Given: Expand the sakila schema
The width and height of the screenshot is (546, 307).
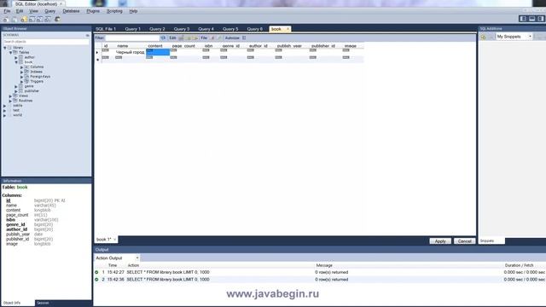Looking at the screenshot, I should coord(4,106).
